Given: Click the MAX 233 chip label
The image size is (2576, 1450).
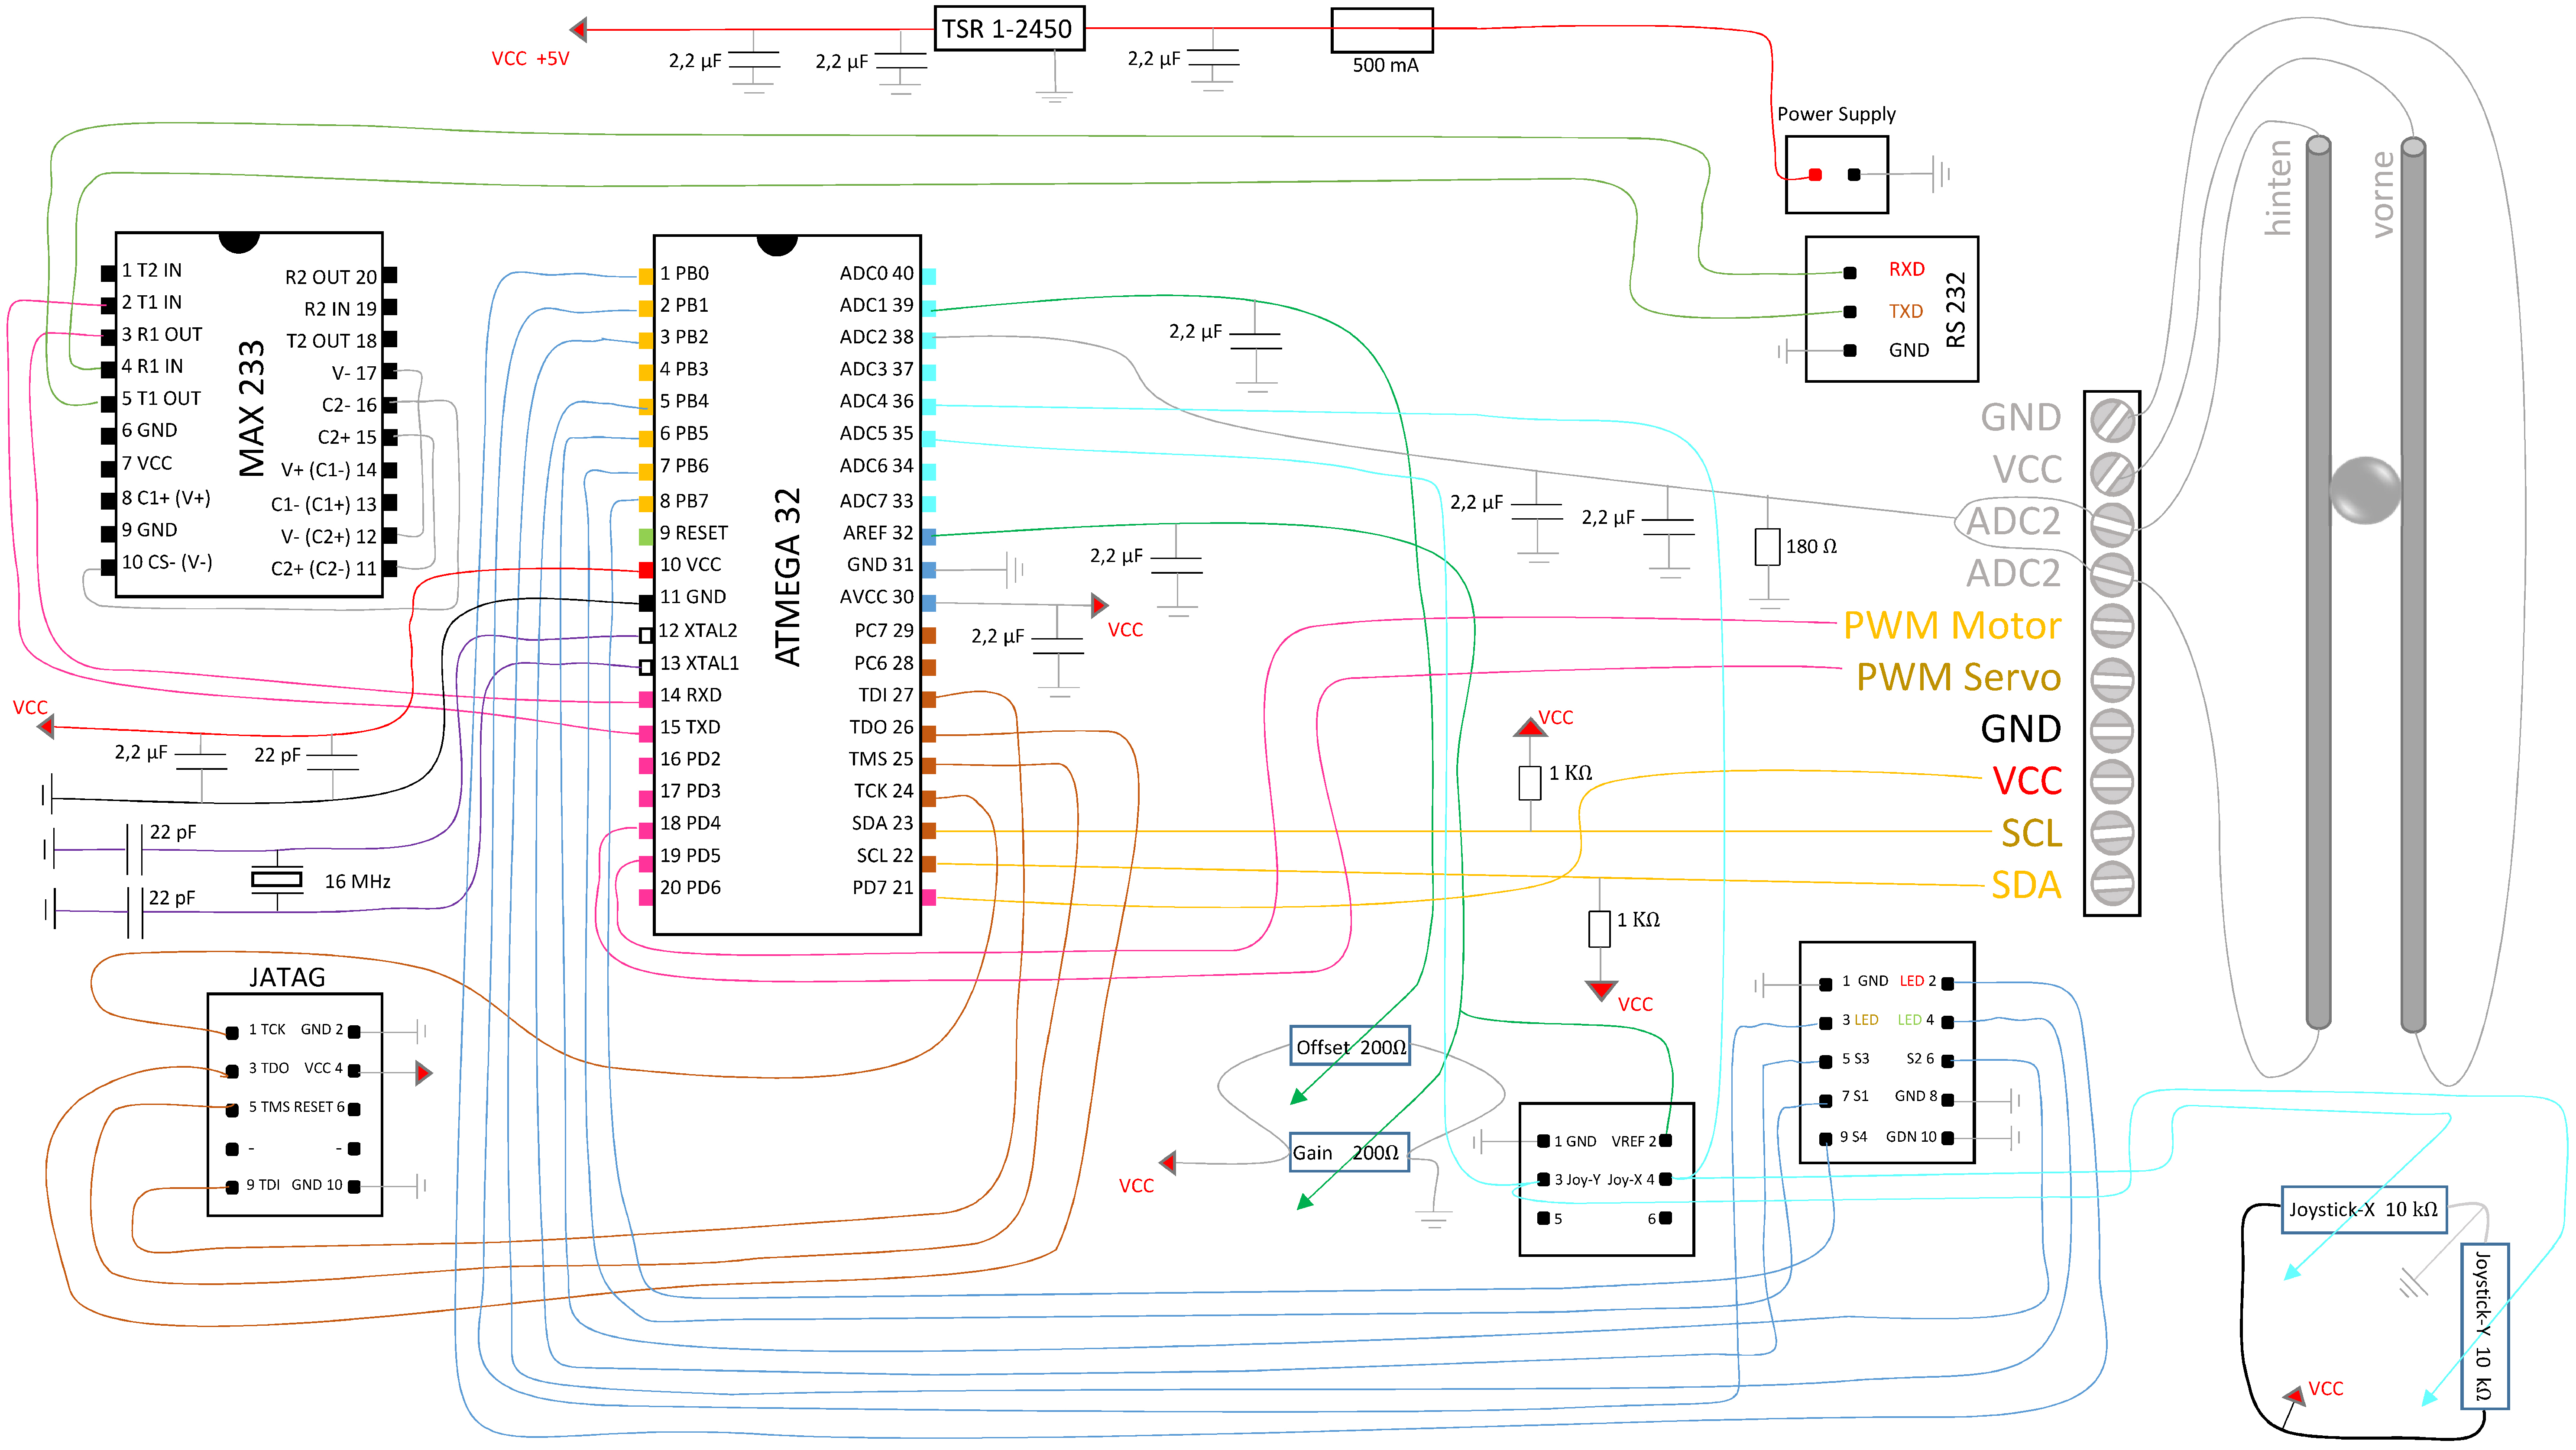Looking at the screenshot, I should pyautogui.click(x=252, y=408).
